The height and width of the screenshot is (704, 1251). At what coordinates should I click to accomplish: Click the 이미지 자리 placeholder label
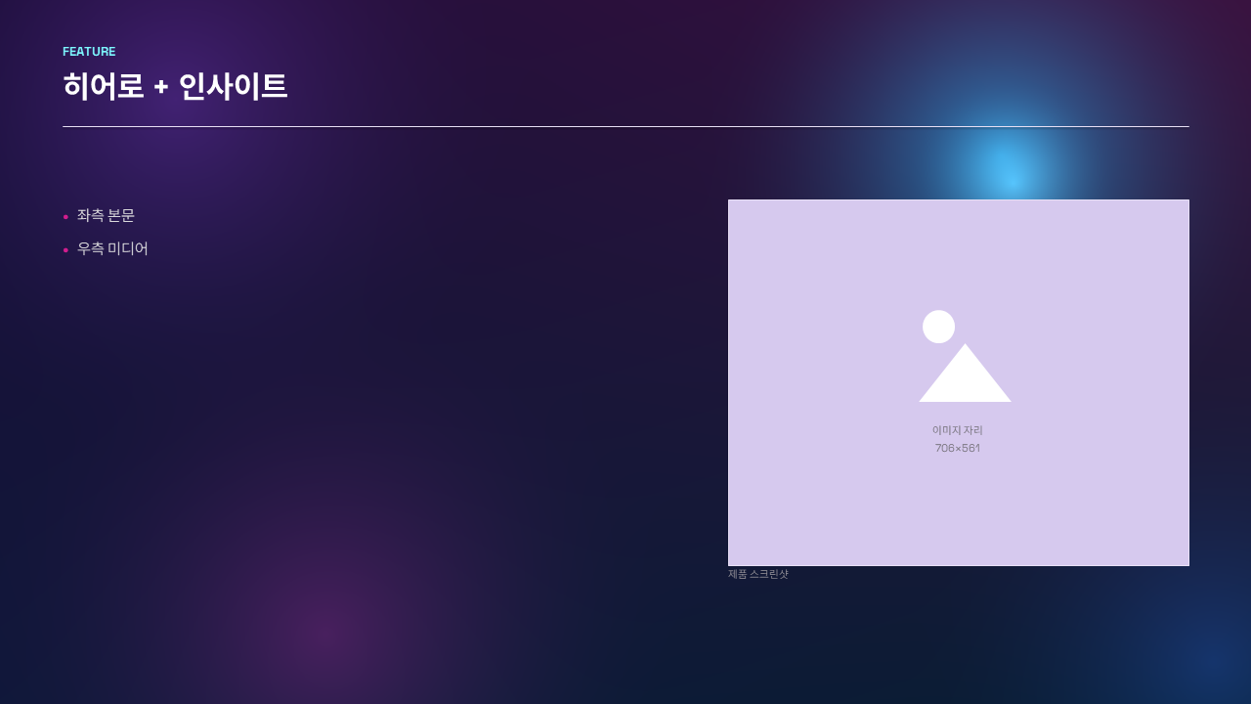click(x=958, y=430)
